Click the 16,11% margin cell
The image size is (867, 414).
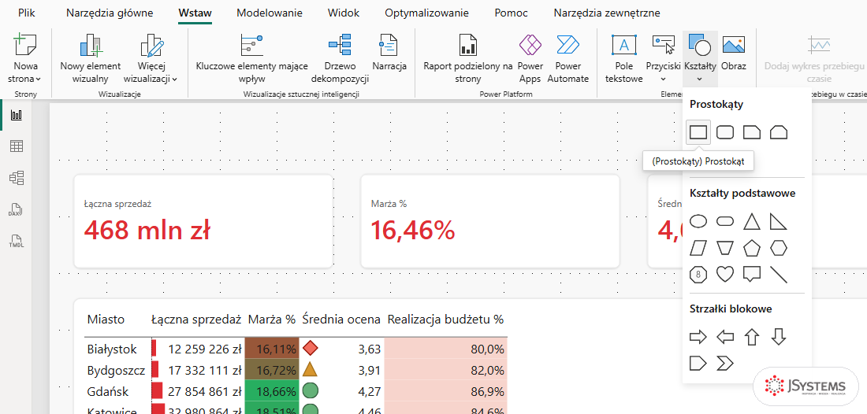coord(272,349)
